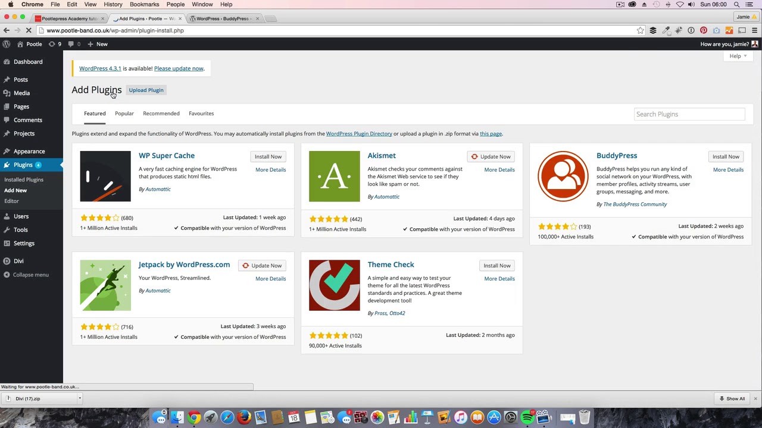Open the Tools section
Viewport: 762px width, 428px height.
tap(20, 230)
